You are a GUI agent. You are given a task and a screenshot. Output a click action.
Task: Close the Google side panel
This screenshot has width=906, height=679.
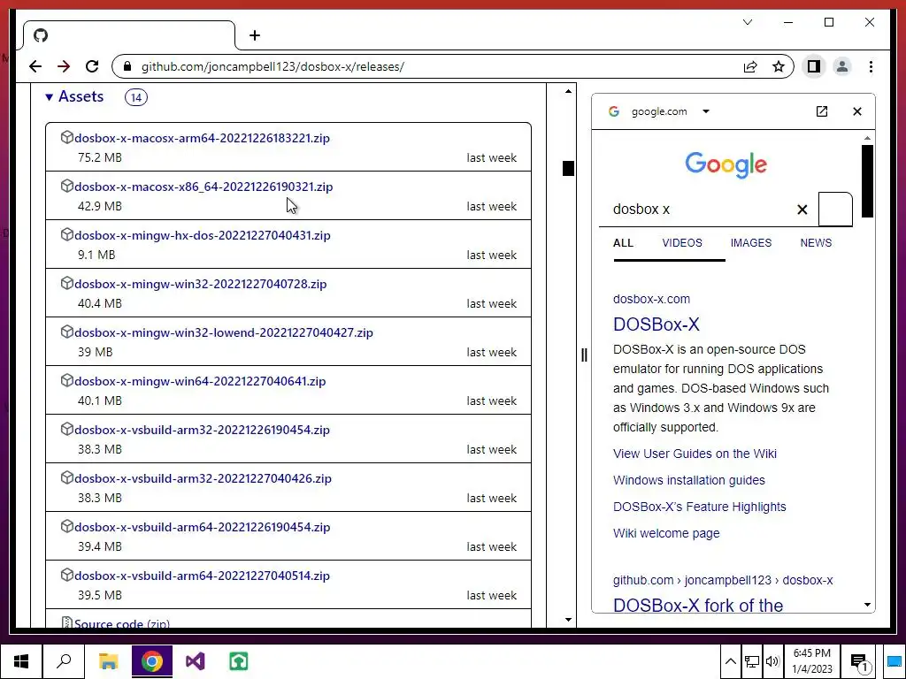(856, 111)
